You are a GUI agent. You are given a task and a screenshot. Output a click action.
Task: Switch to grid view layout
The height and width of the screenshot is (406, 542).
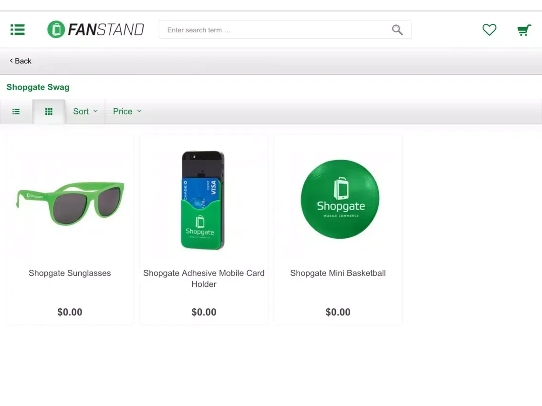pos(49,112)
